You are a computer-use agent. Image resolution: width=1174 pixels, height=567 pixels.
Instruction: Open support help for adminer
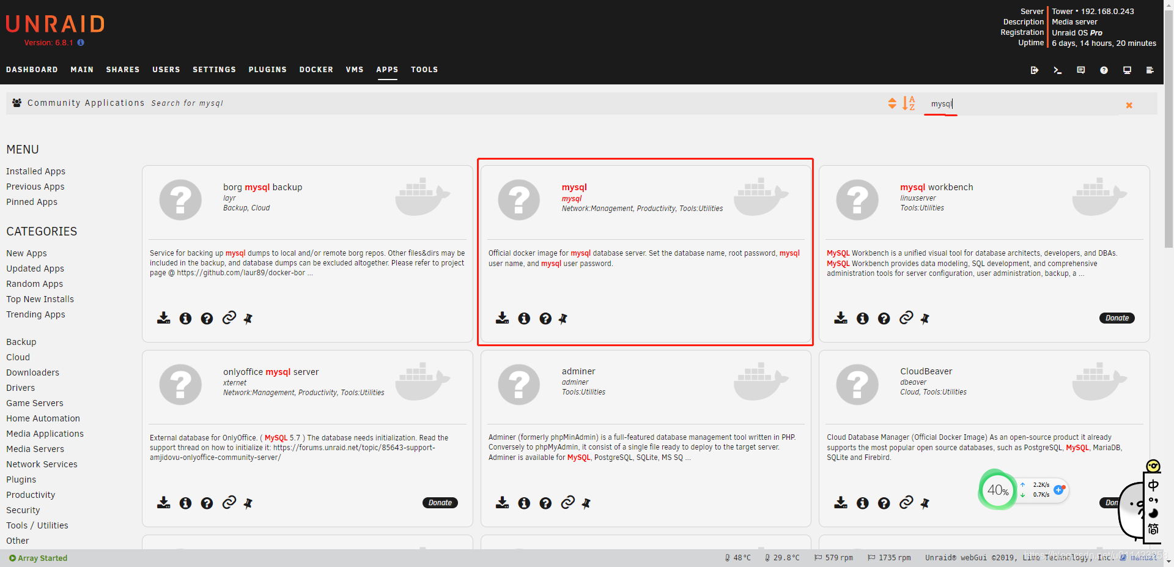(x=545, y=503)
